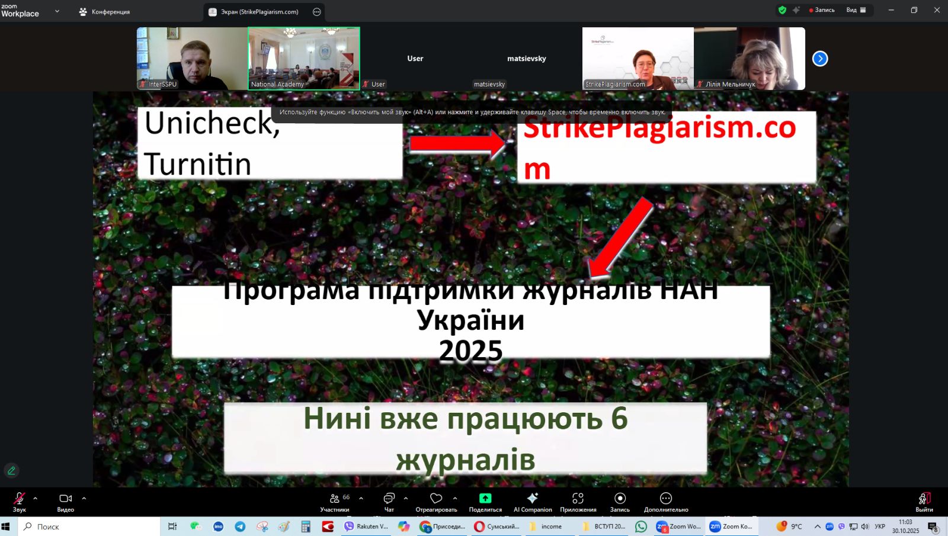Click the green Поделиться share screen icon
The width and height of the screenshot is (948, 536).
point(485,499)
